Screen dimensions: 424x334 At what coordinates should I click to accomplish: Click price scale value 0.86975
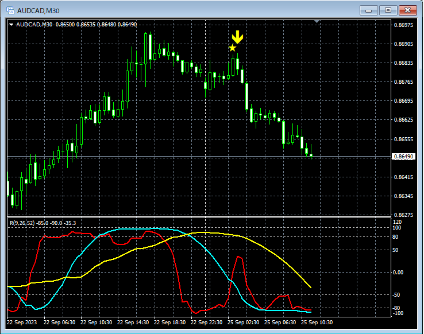[x=404, y=25]
